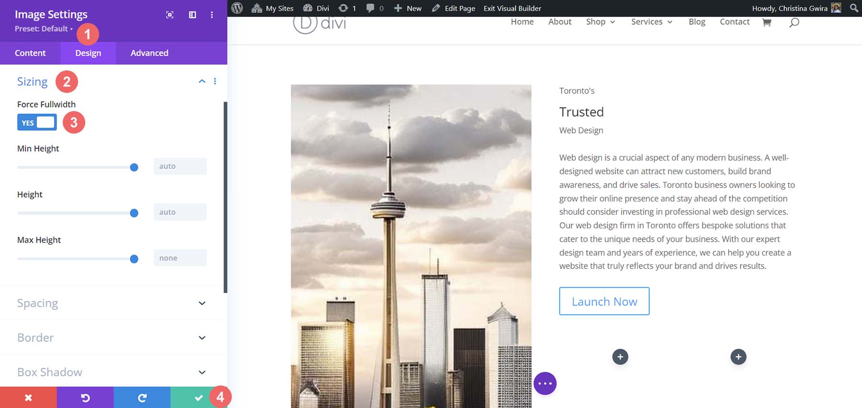Screen dimensions: 862x408
Task: Click the Height slider handle
Action: [134, 213]
